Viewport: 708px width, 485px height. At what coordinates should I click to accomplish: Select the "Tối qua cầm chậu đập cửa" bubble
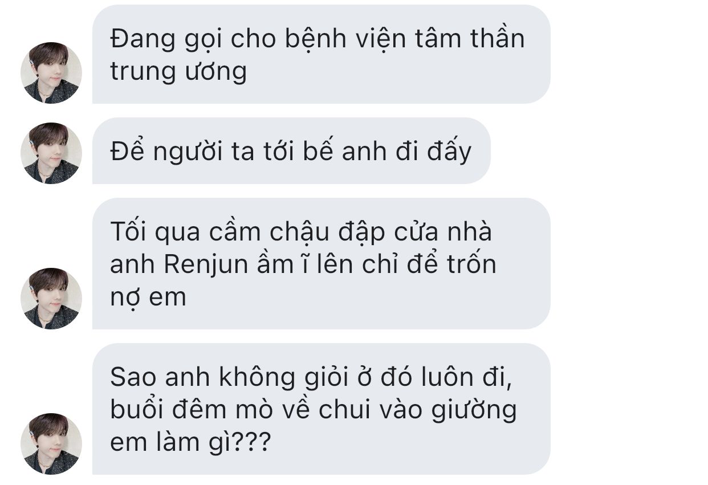click(x=322, y=263)
